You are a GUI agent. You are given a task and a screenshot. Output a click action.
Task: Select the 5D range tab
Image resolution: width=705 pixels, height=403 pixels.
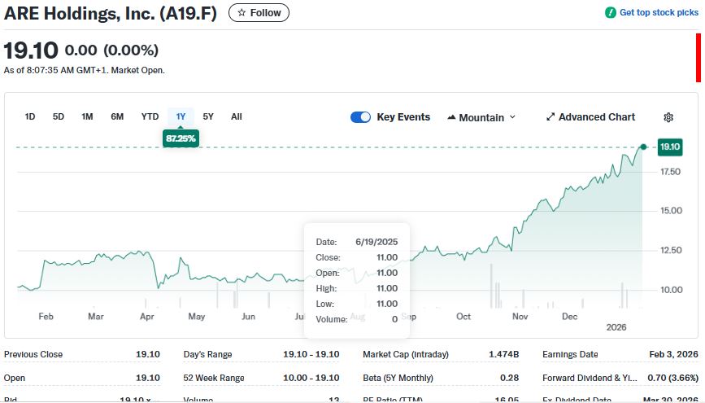pyautogui.click(x=58, y=116)
